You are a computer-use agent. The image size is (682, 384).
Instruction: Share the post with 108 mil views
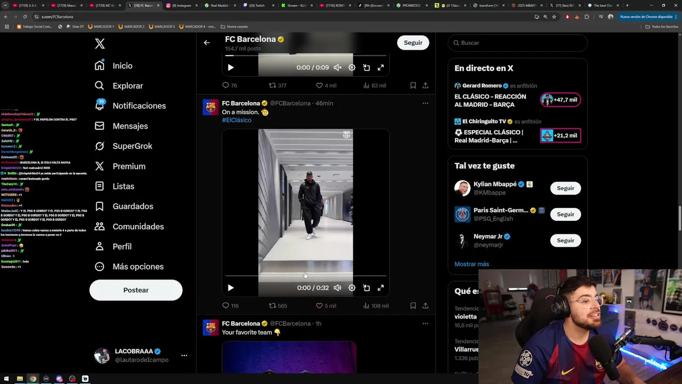pyautogui.click(x=425, y=306)
